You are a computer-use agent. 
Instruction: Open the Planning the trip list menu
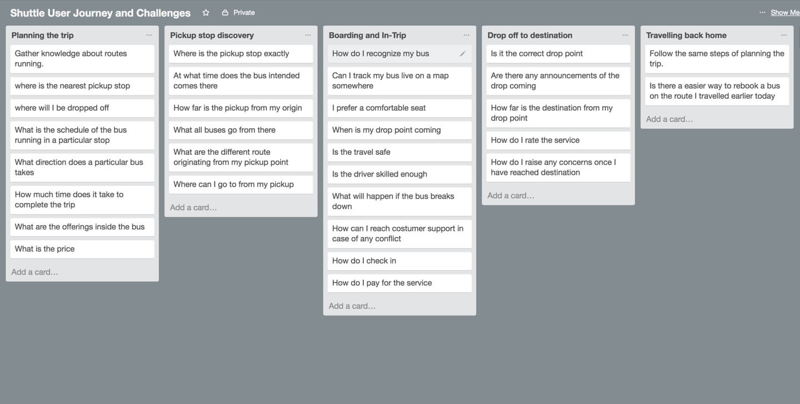[x=149, y=35]
